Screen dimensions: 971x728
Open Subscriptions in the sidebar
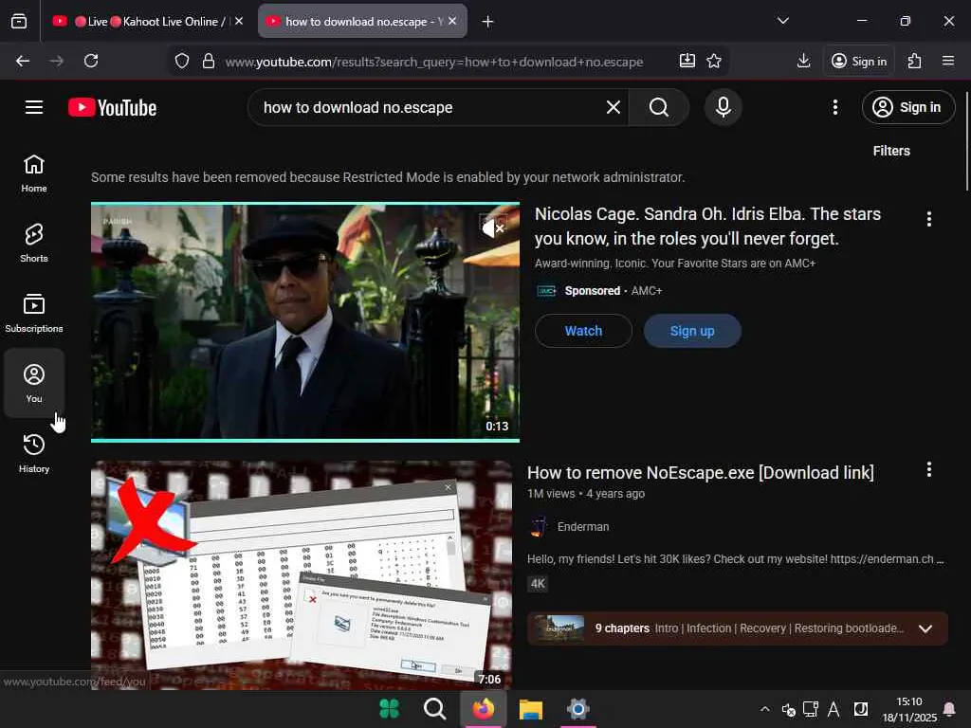(x=34, y=314)
